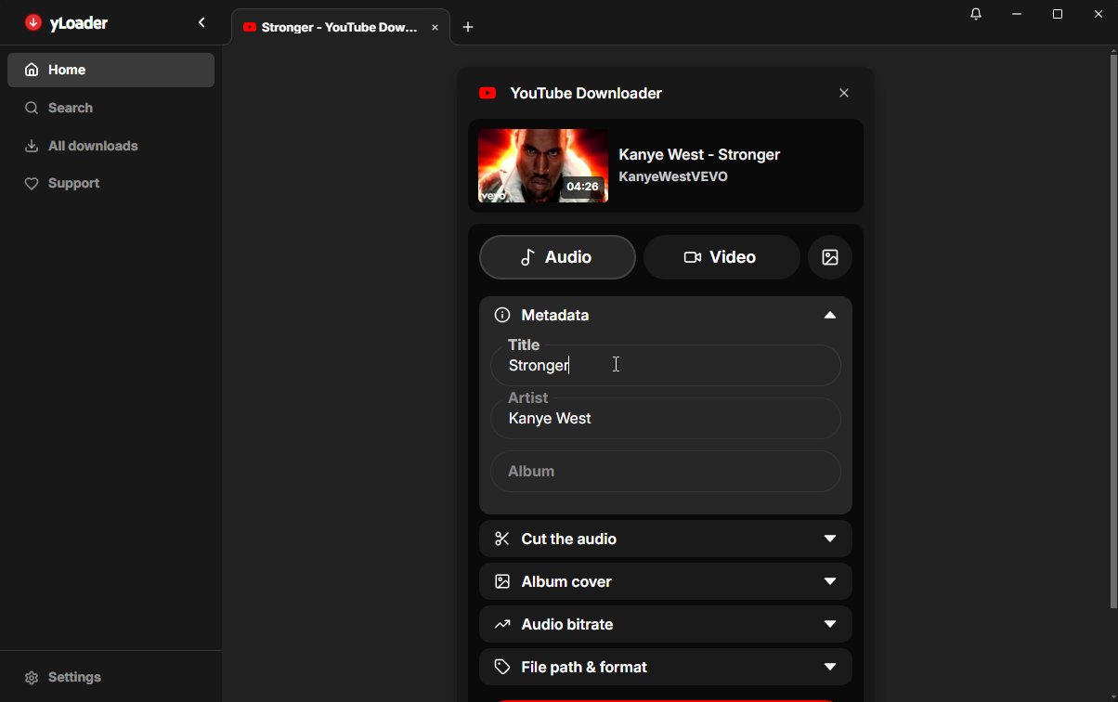Viewport: 1118px width, 702px height.
Task: Expand the Audio bitrate options
Action: pos(829,625)
